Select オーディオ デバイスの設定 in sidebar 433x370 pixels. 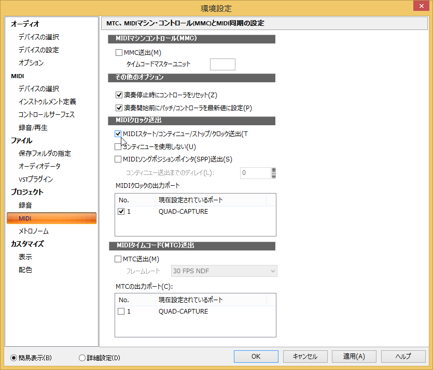coord(39,50)
